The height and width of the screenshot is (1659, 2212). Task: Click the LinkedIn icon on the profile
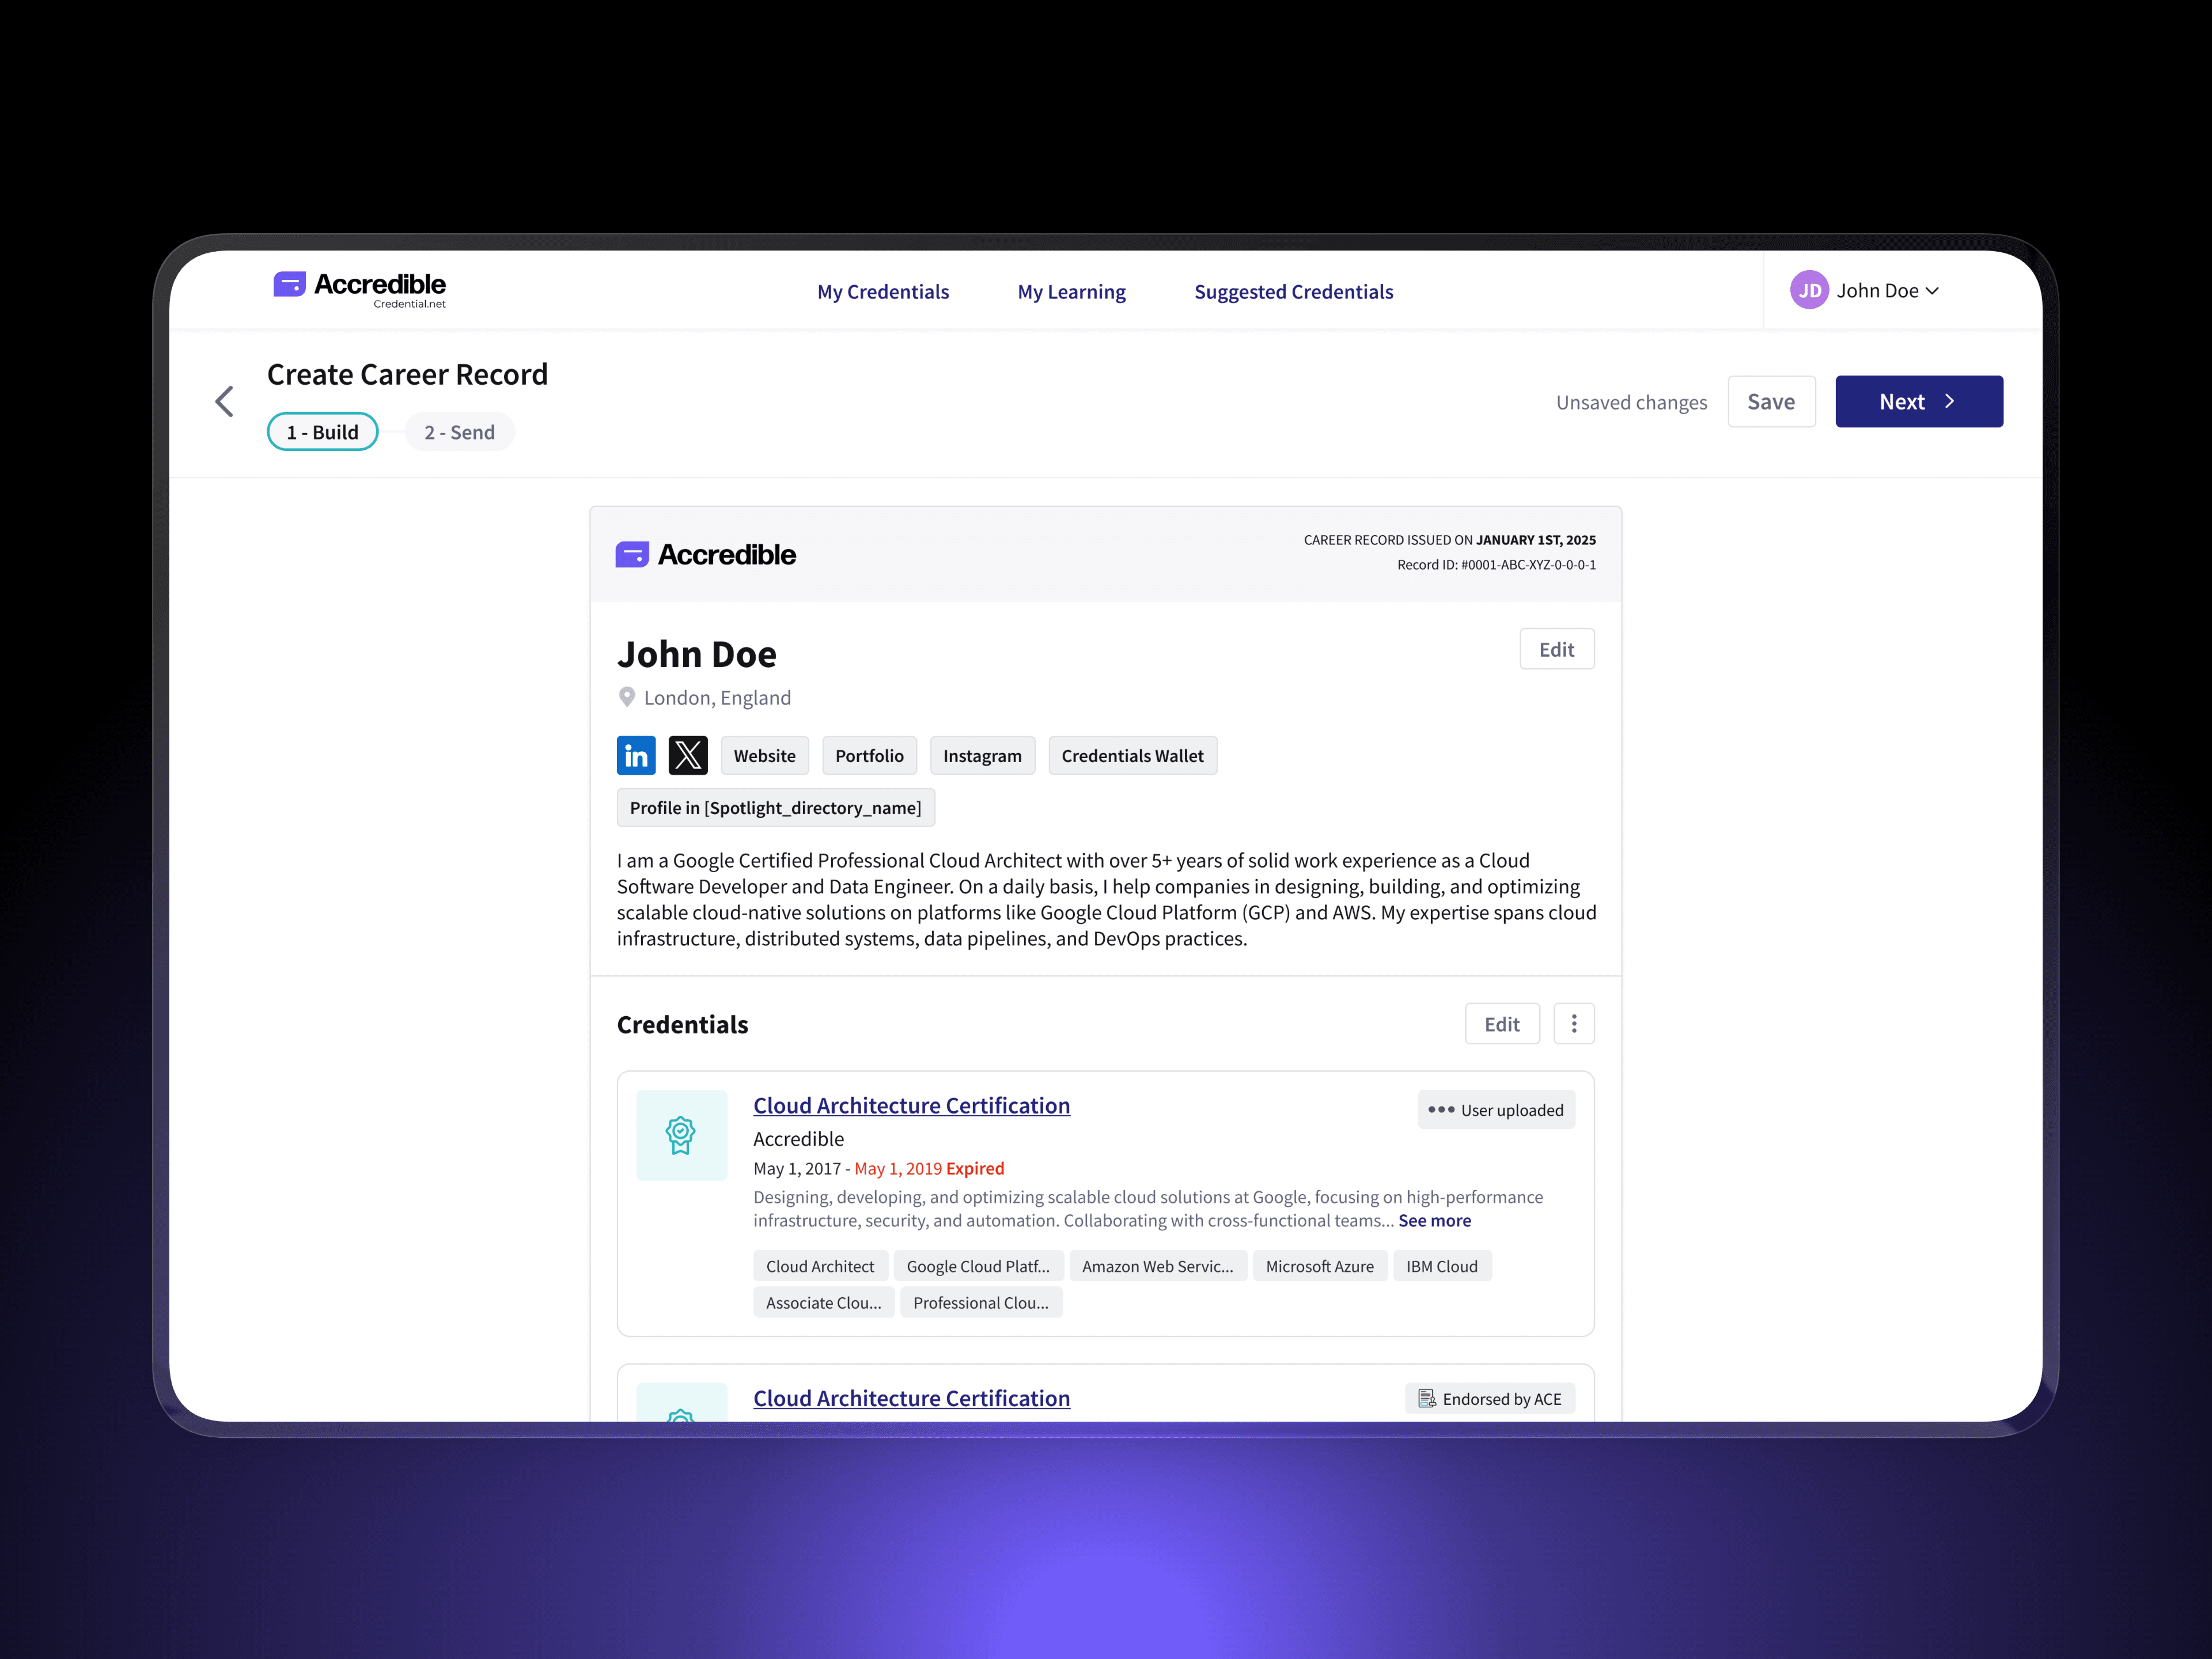click(x=636, y=756)
